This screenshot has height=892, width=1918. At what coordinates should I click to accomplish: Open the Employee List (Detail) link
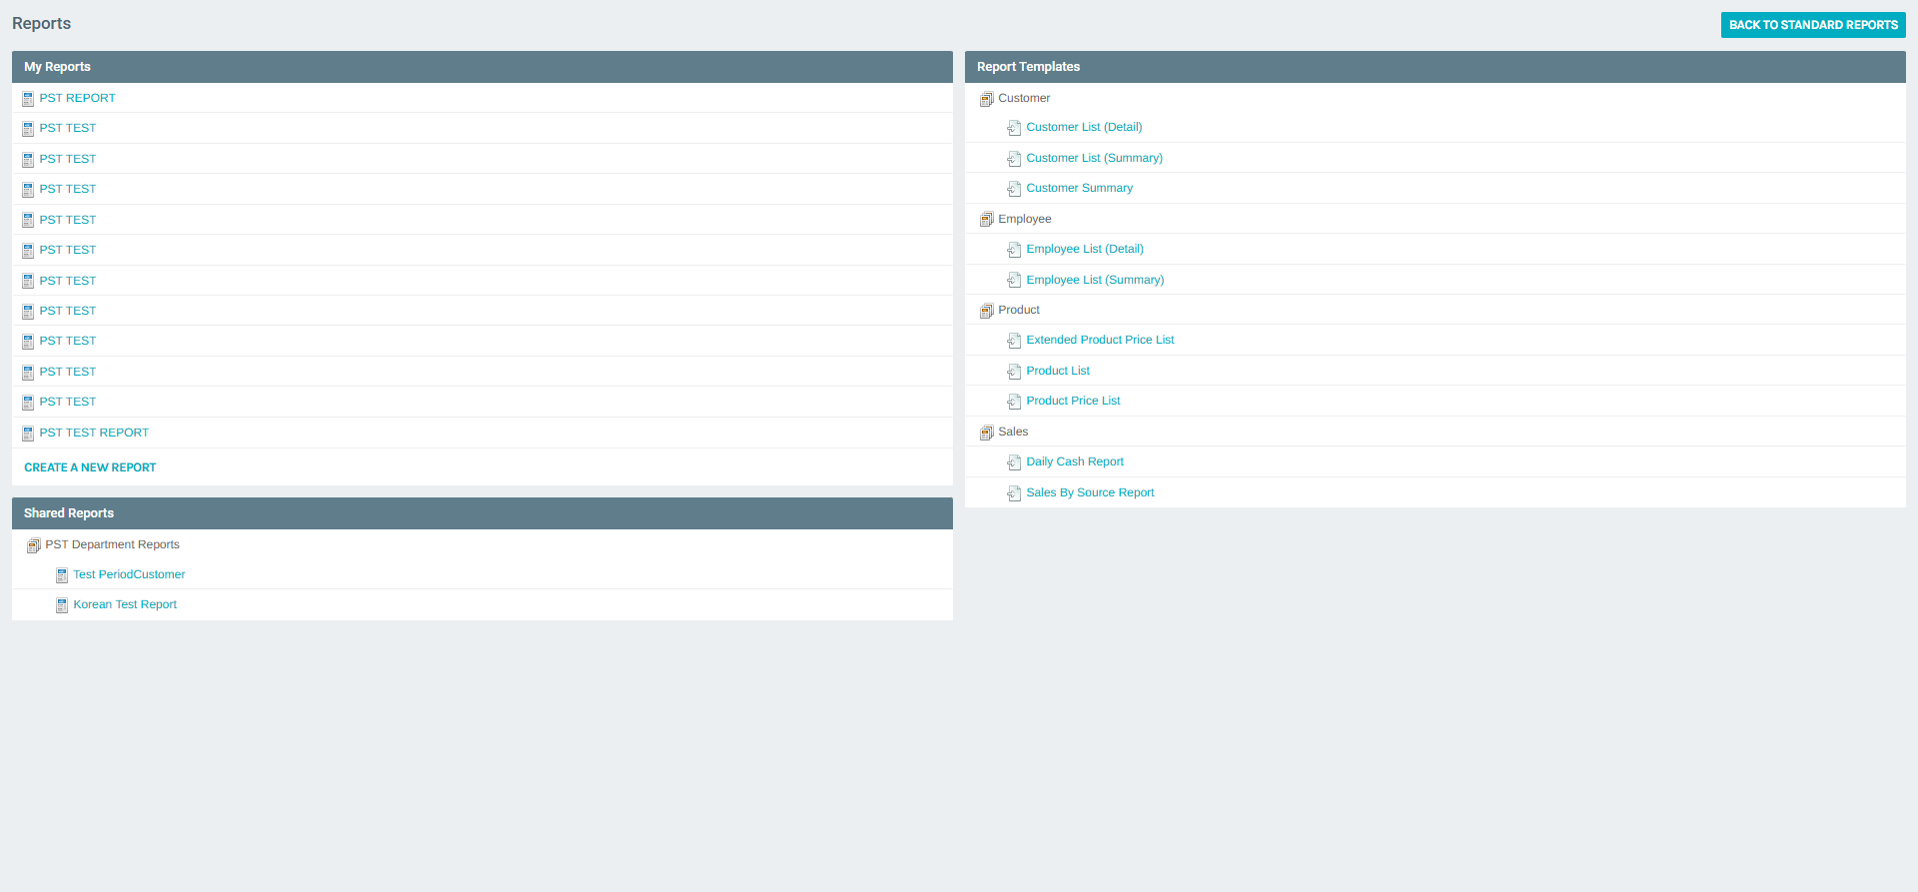click(x=1084, y=249)
